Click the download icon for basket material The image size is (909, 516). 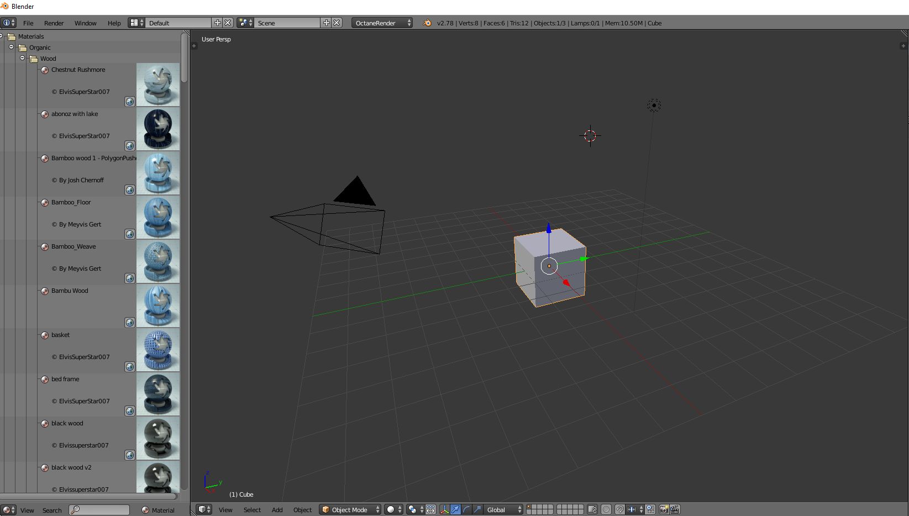tap(130, 367)
